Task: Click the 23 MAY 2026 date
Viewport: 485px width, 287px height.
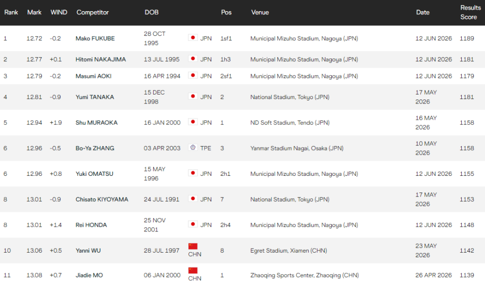Action: tap(426, 251)
